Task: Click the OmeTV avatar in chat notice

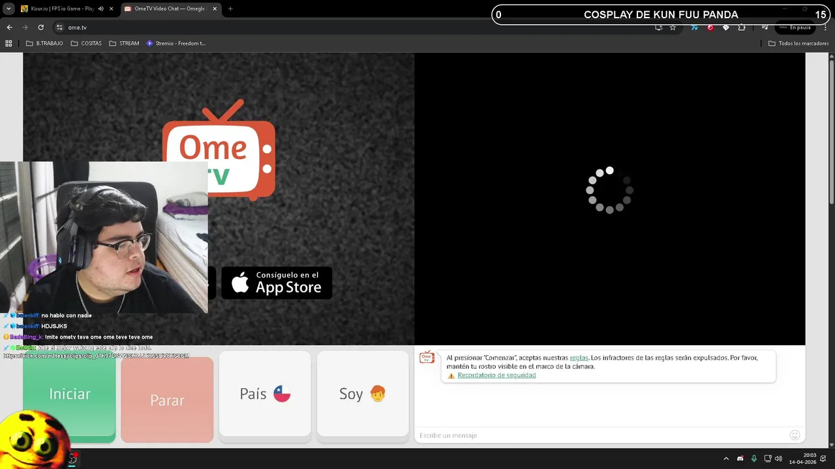Action: tap(427, 357)
